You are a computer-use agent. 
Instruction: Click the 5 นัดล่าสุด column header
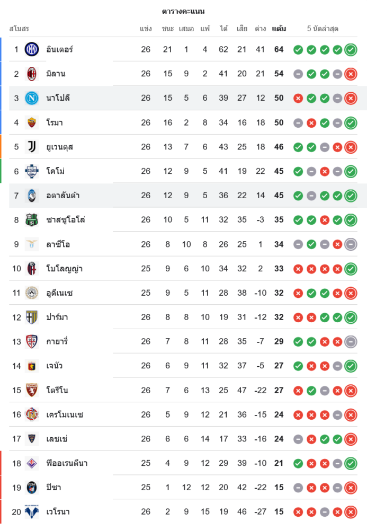(x=323, y=29)
